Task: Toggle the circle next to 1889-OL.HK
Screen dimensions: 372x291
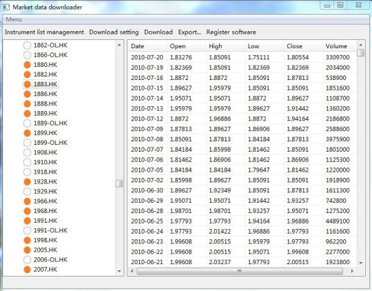Action: point(28,123)
